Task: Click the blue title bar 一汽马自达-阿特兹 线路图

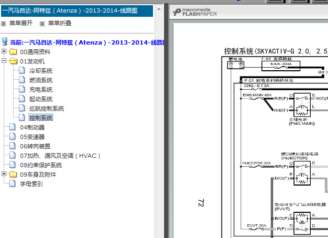Action: tap(77, 11)
